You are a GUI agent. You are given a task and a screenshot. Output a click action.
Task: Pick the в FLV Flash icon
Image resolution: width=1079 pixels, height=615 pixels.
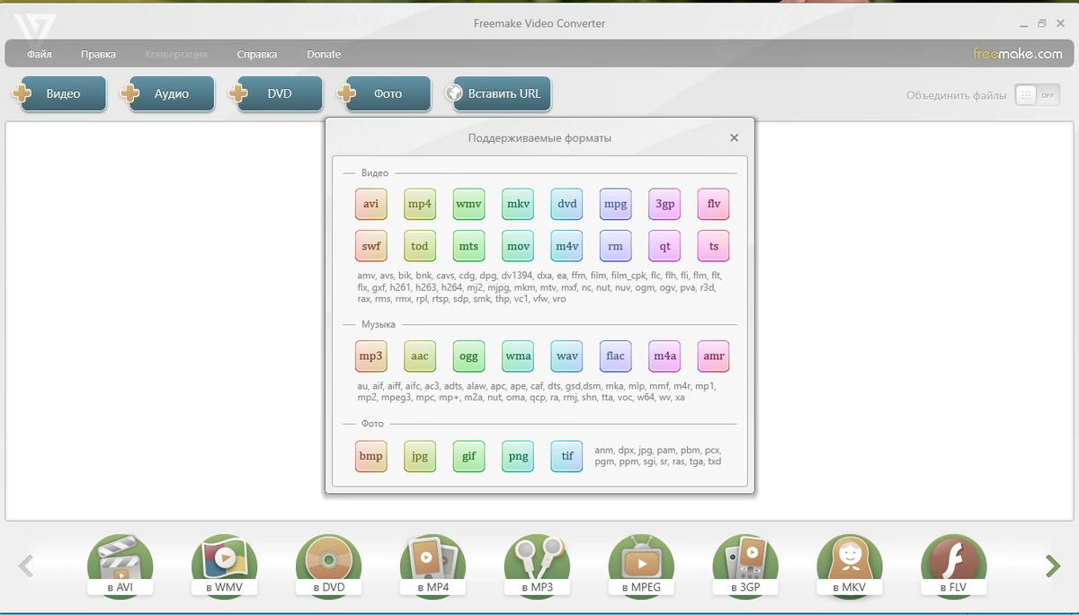[x=954, y=566]
